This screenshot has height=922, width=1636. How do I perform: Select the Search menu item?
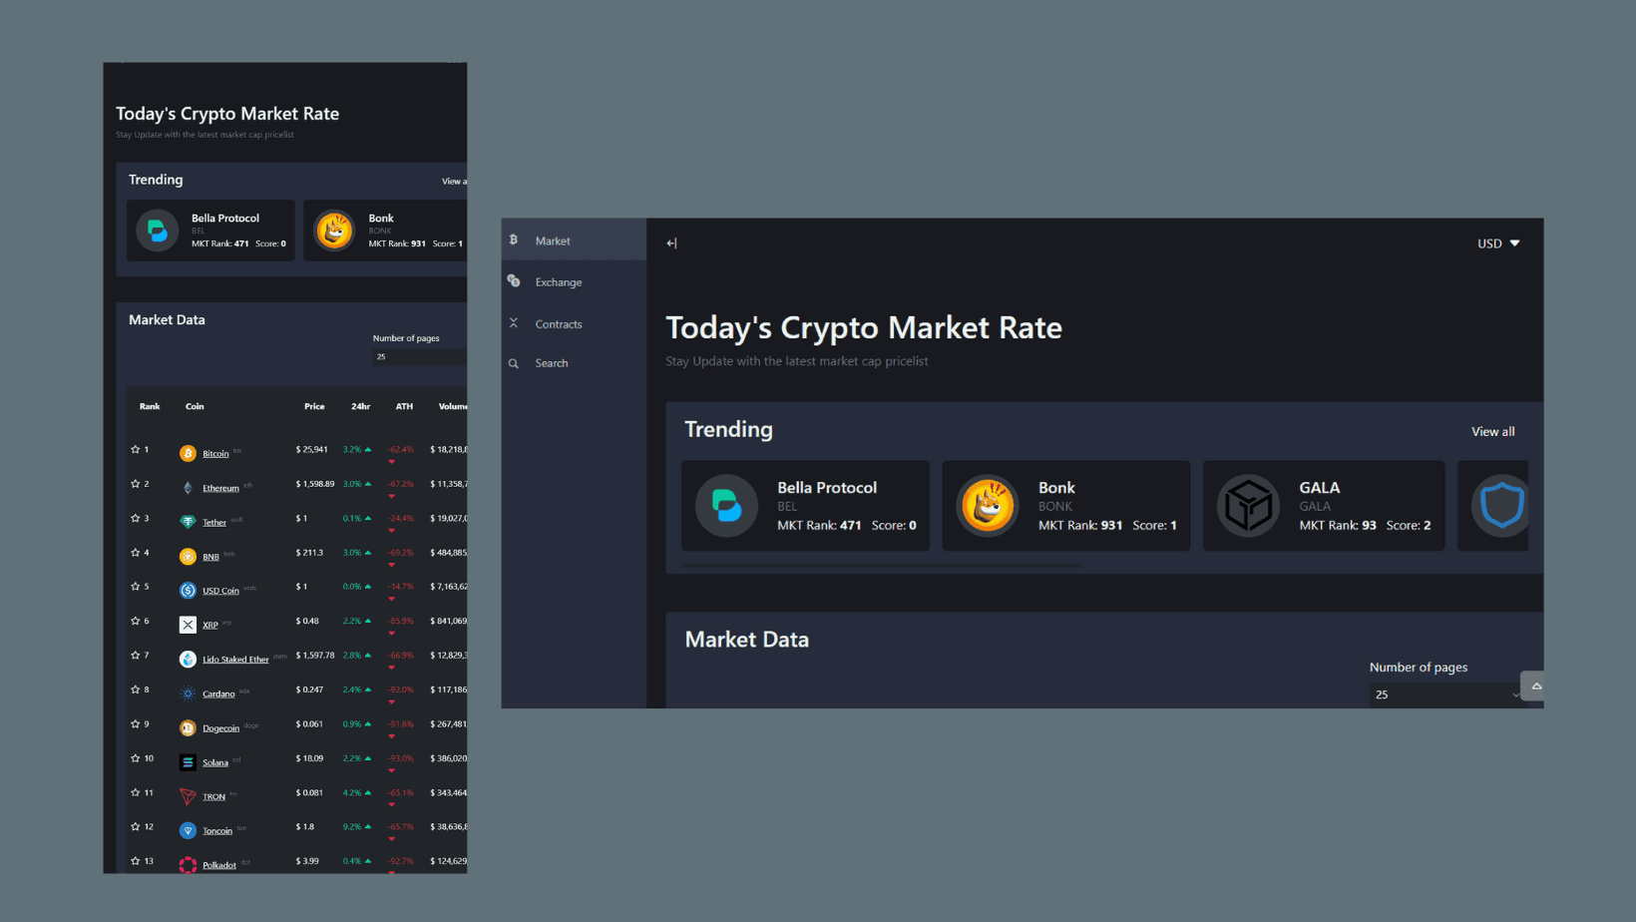(574, 363)
